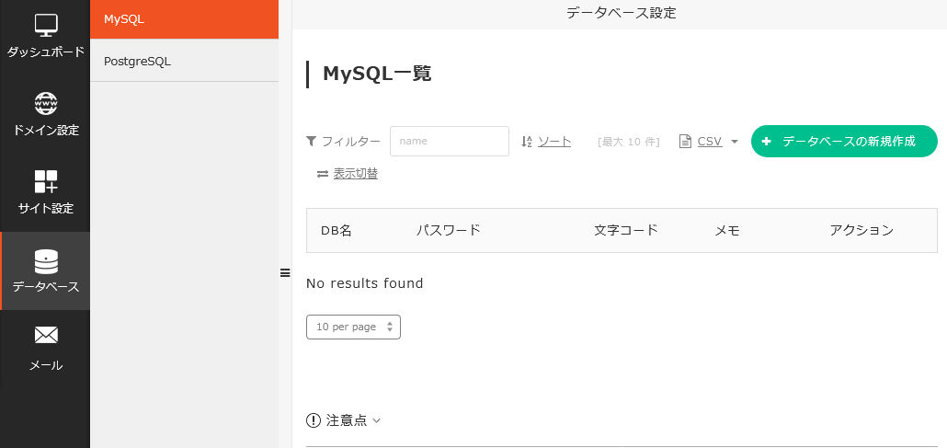Click the パスワード column header
The height and width of the screenshot is (448, 947).
[448, 230]
